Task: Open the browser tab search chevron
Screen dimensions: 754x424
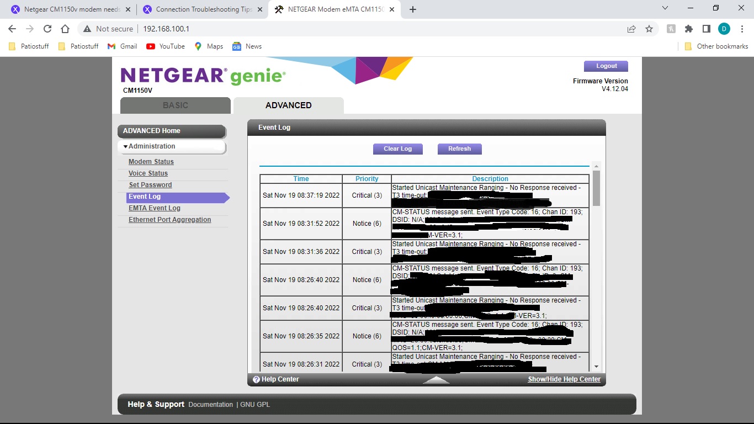Action: (665, 9)
